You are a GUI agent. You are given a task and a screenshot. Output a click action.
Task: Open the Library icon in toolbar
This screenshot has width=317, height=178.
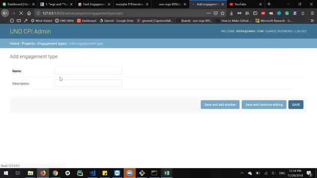pyautogui.click(x=247, y=13)
